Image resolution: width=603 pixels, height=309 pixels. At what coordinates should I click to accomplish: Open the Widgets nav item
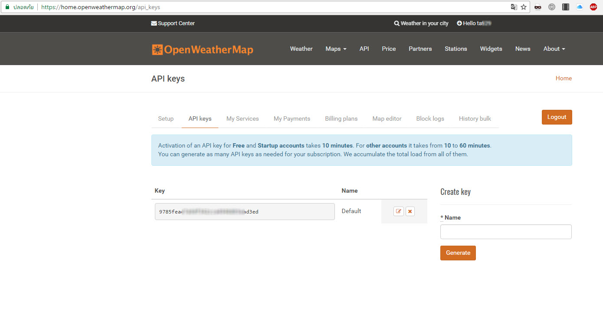pyautogui.click(x=491, y=49)
